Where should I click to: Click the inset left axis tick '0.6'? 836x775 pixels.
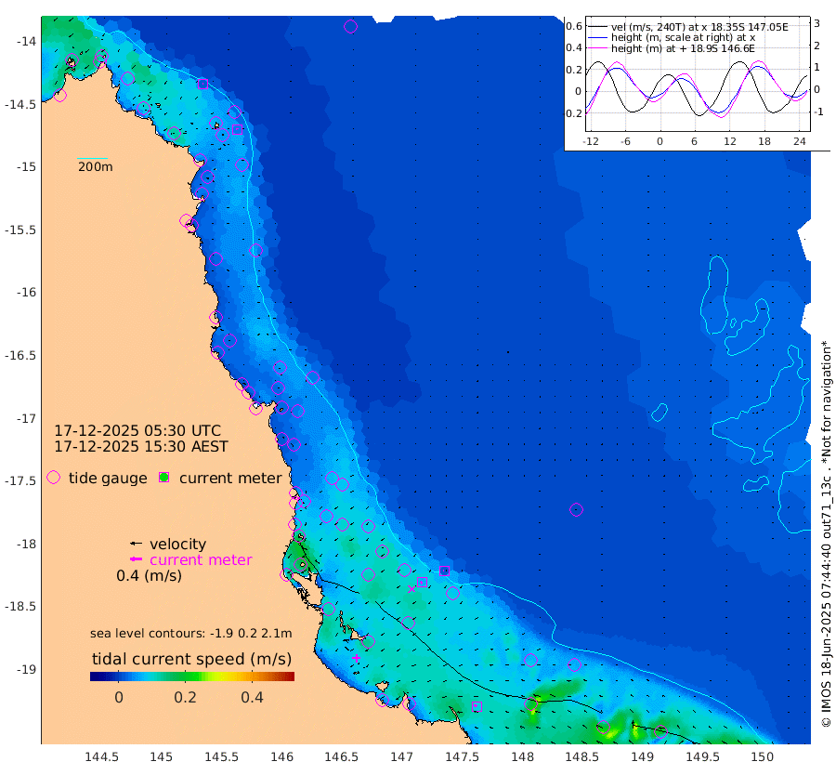574,26
